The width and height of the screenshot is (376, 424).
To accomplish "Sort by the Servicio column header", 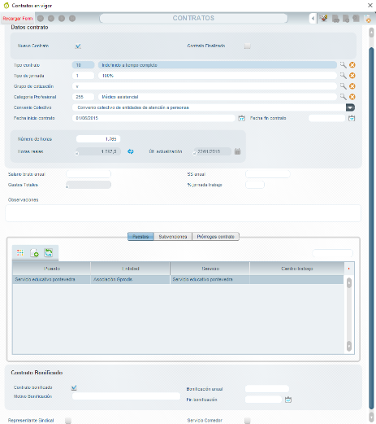I will click(210, 269).
